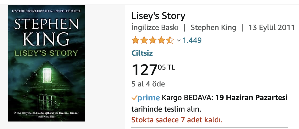This screenshot has height=129, width=299.
Task: Click the 'Stokta sadece 7 adet kaldı' warning
Action: (177, 119)
